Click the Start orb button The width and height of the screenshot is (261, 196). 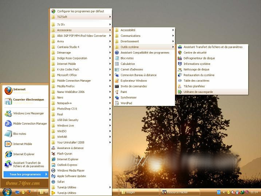(7, 192)
